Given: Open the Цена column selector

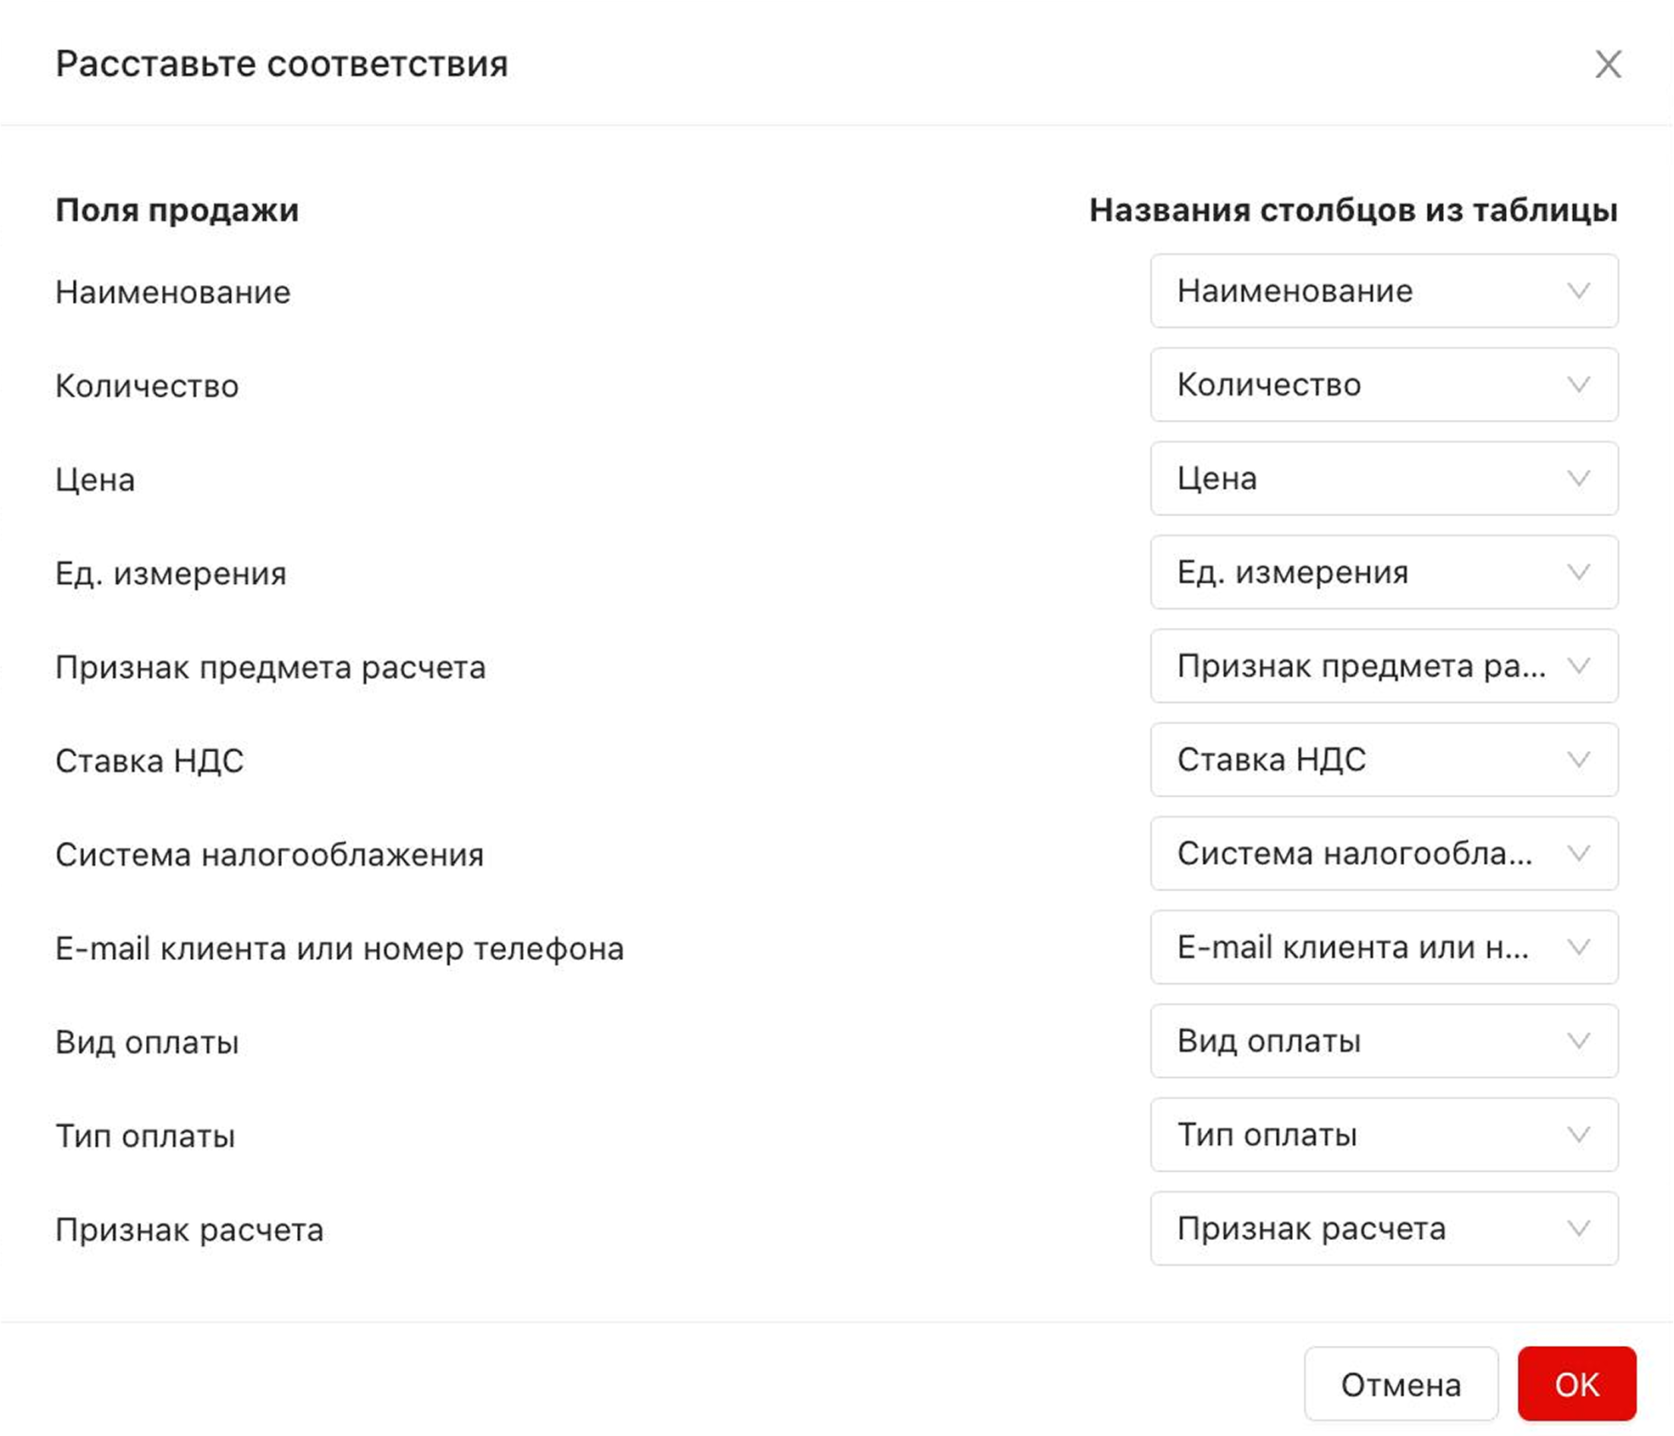Looking at the screenshot, I should coord(1384,479).
